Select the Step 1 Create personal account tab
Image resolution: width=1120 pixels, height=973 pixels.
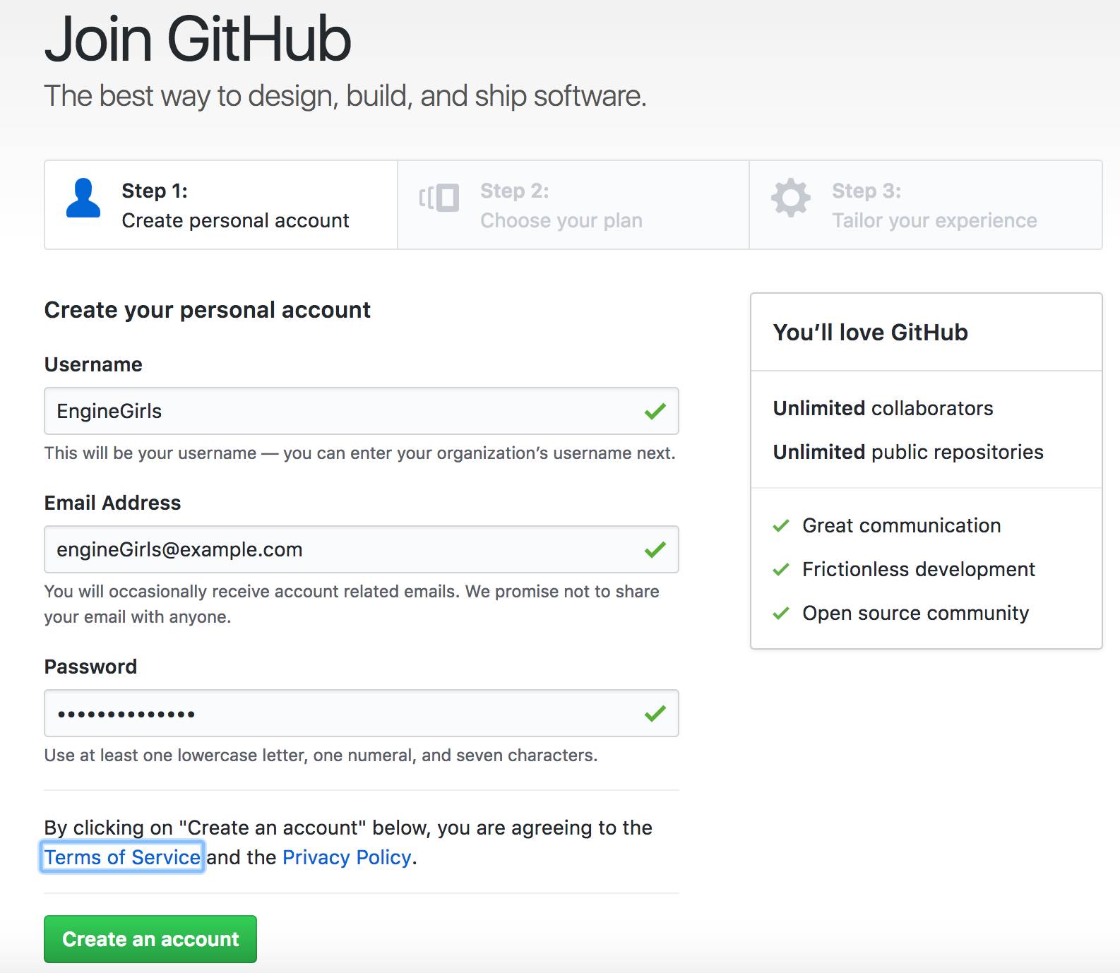tap(221, 205)
